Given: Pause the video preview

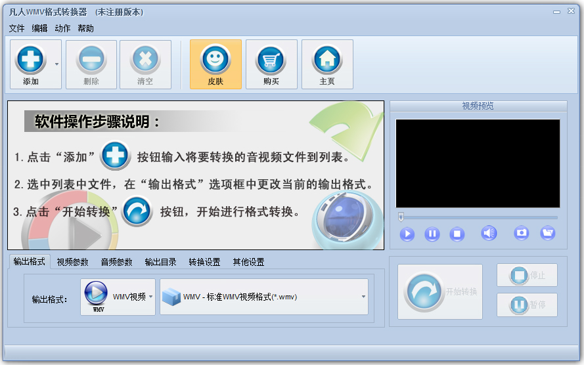Looking at the screenshot, I should 432,234.
